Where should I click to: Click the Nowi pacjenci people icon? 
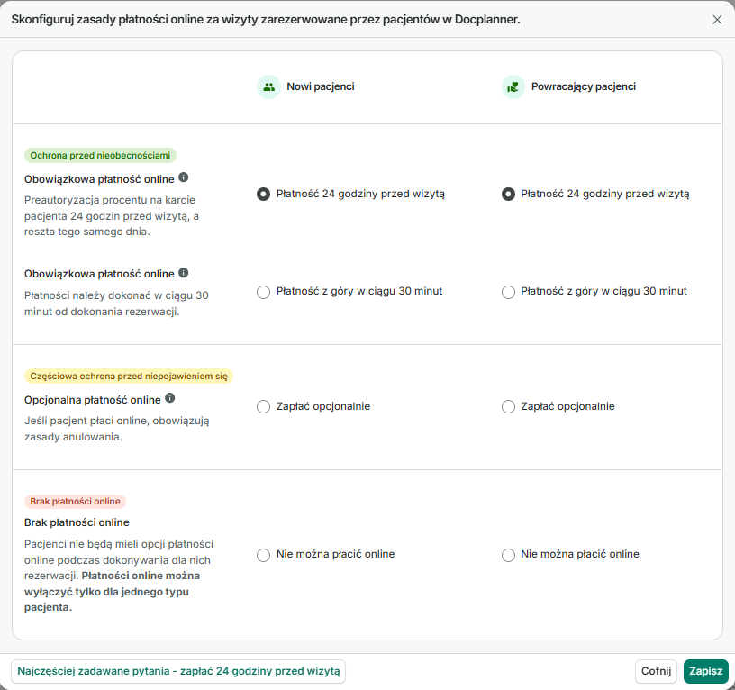[x=268, y=86]
